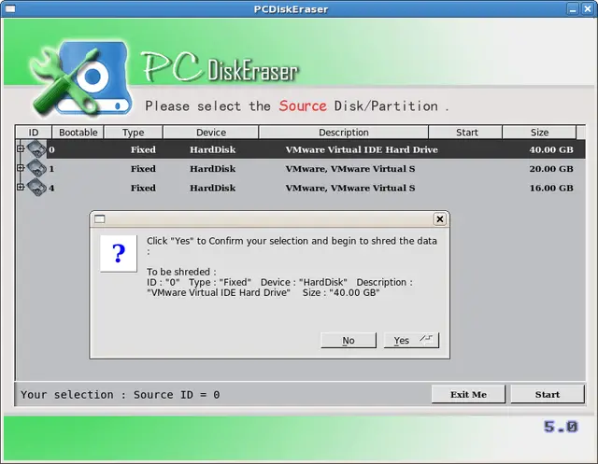This screenshot has width=598, height=464.
Task: Click the Size column header
Action: click(x=539, y=133)
